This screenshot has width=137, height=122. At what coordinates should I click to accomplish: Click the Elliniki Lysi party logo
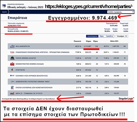[x=12, y=76]
